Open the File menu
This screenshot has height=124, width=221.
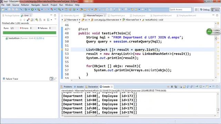[x=3, y=5]
